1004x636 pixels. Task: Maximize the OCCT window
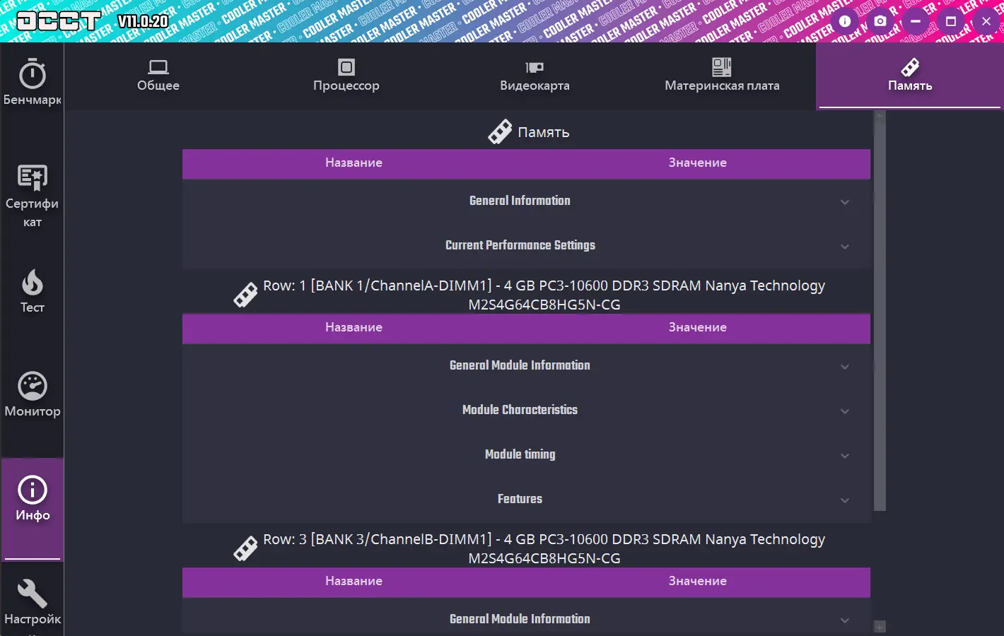coord(951,21)
